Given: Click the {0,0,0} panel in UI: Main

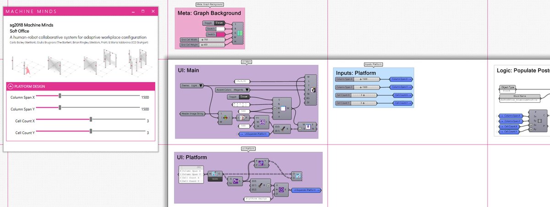Looking at the screenshot, I should (242, 81).
